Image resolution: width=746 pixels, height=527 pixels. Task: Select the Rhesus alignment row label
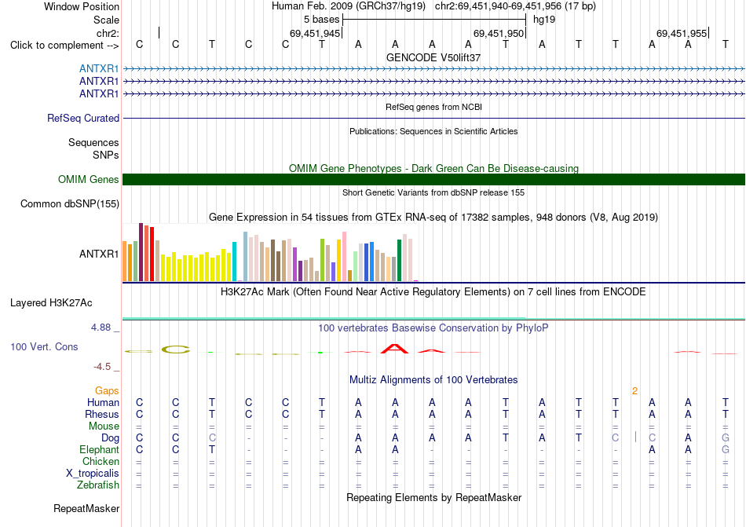(102, 414)
